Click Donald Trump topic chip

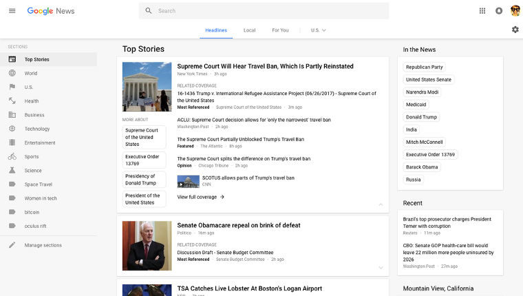[x=421, y=117]
